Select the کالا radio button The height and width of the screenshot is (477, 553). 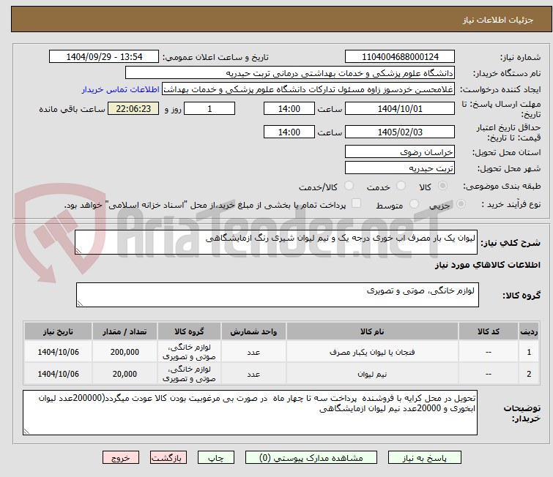[x=442, y=186]
